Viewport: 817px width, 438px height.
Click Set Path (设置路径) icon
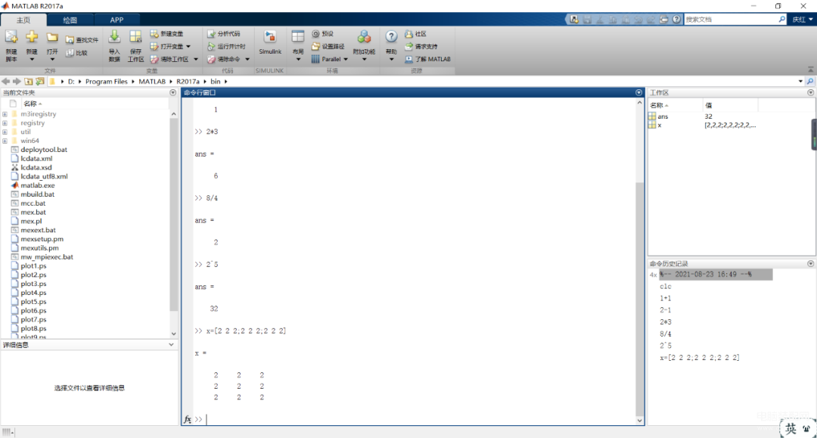click(315, 46)
